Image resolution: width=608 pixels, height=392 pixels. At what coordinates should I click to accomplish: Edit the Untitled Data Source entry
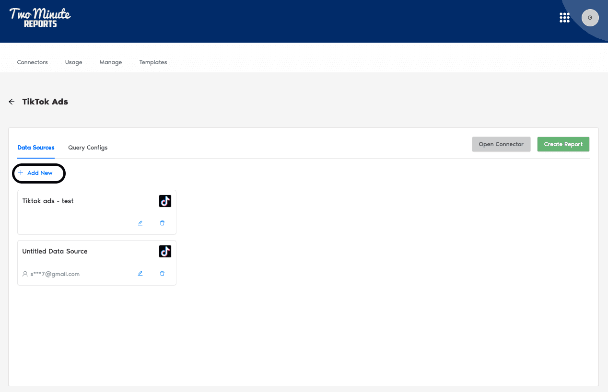[140, 274]
